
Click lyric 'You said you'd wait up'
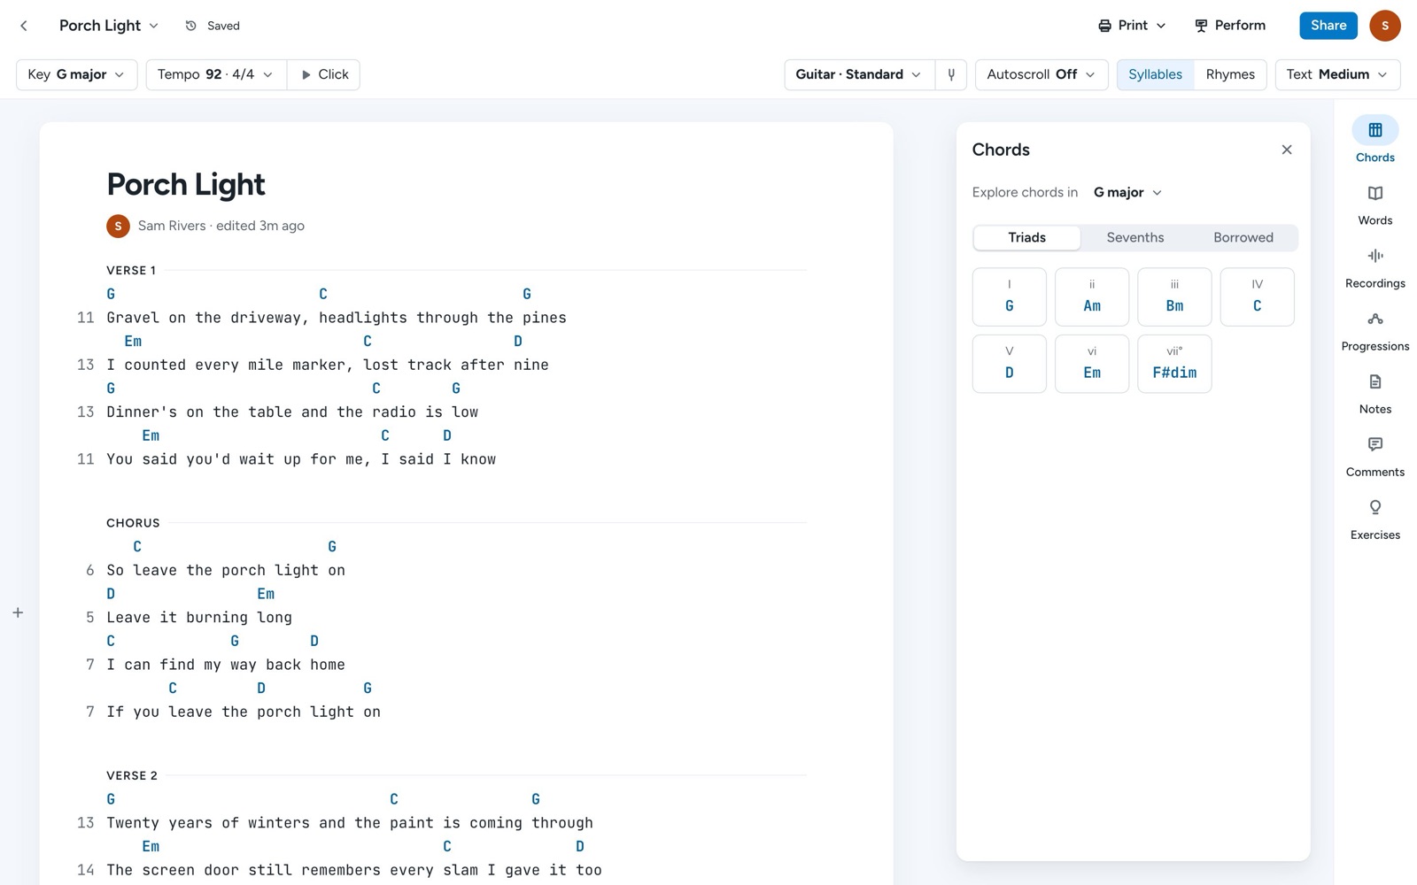point(301,459)
